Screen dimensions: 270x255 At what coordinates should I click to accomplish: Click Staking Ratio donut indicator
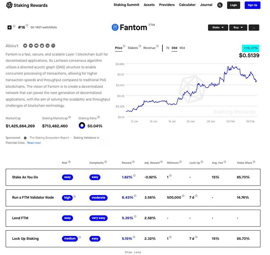[82, 125]
